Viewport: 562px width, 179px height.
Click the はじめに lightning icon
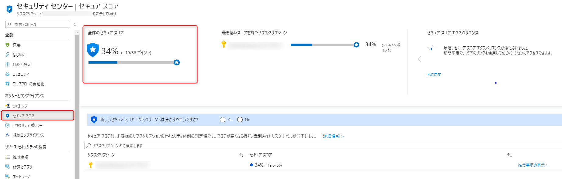(8, 55)
